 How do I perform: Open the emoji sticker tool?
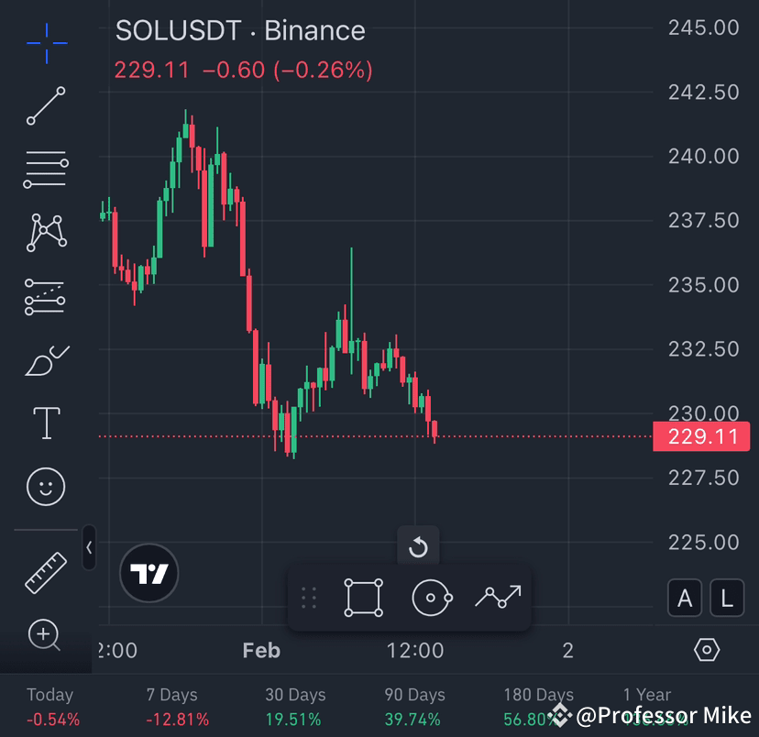pyautogui.click(x=46, y=487)
